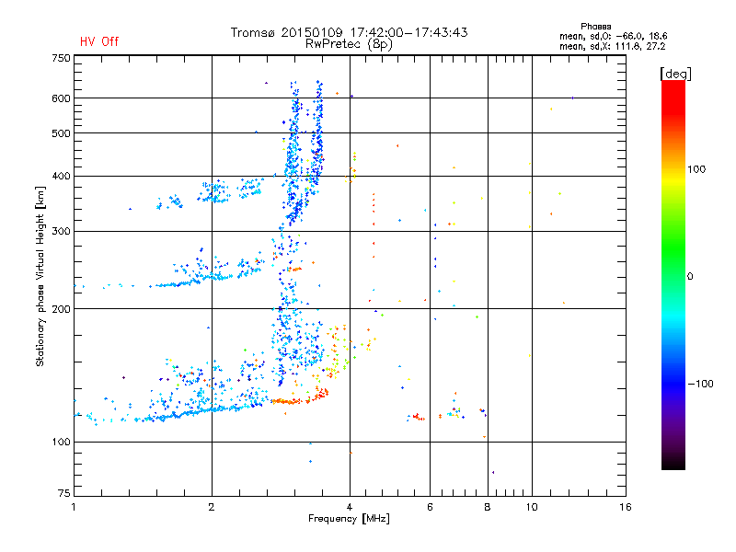Click the 'Stationary phase Virtual Height [km]' axis title
This screenshot has width=736, height=552.
point(40,276)
